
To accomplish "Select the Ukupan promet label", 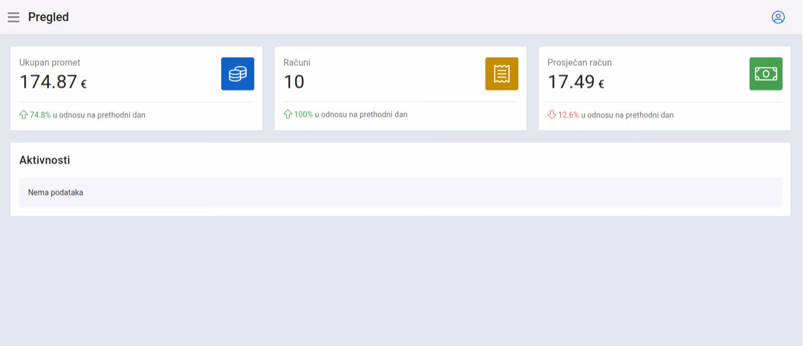I will [x=50, y=63].
